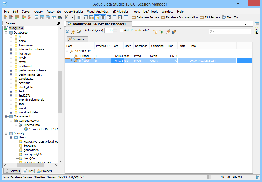Collapse the Security tree node
The width and height of the screenshot is (262, 182).
(x=6, y=133)
